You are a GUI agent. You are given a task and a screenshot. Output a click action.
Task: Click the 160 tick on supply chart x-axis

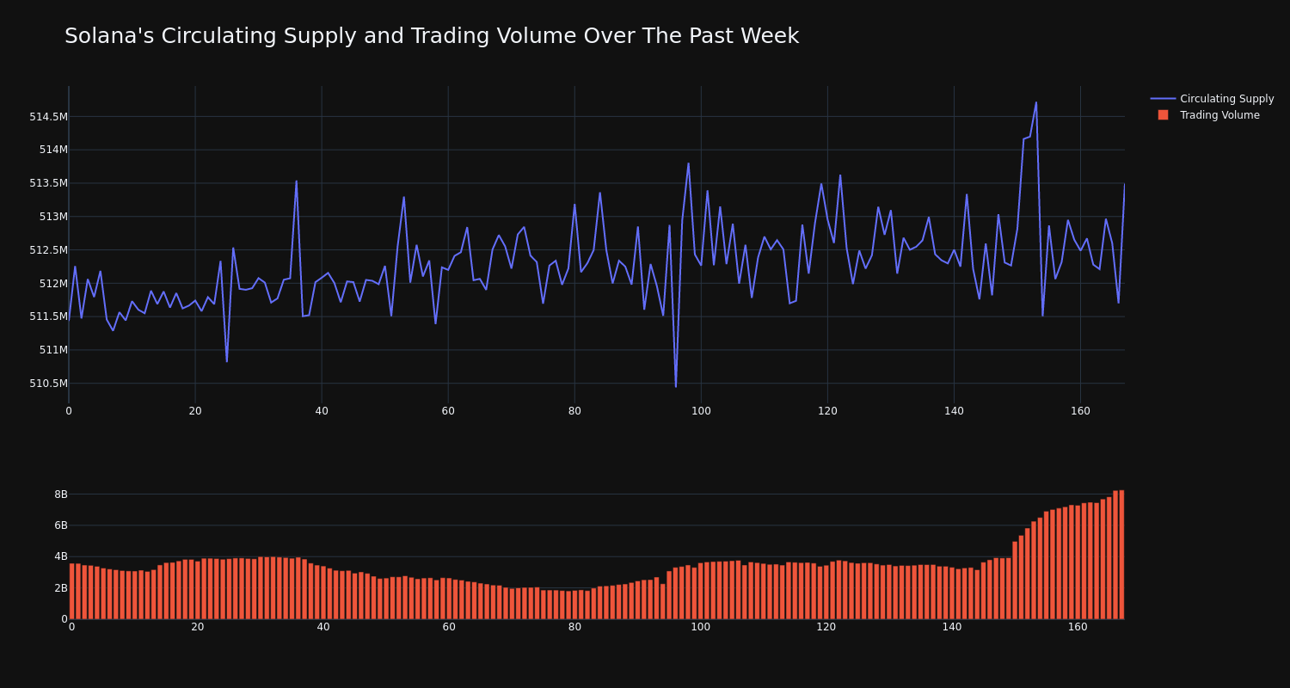[x=1080, y=411]
